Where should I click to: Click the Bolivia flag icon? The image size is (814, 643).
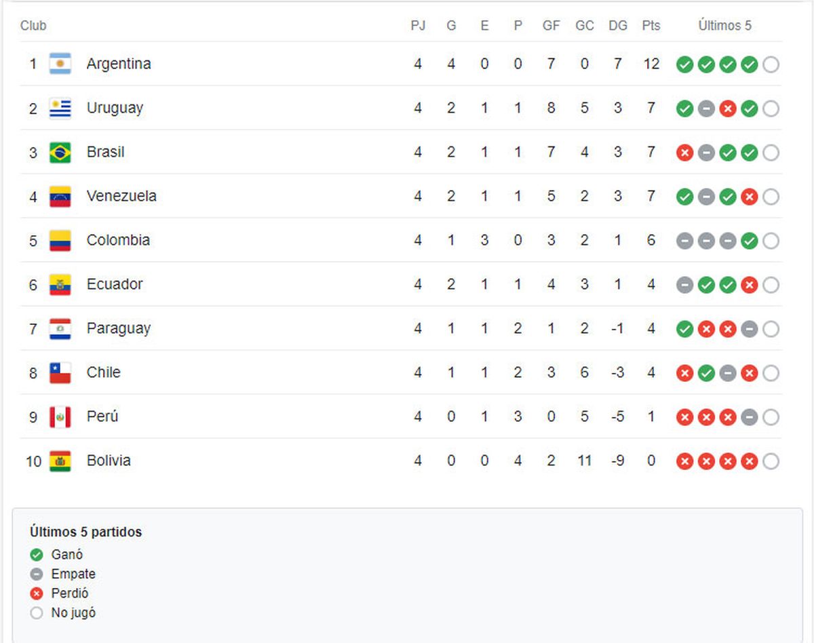pos(60,461)
